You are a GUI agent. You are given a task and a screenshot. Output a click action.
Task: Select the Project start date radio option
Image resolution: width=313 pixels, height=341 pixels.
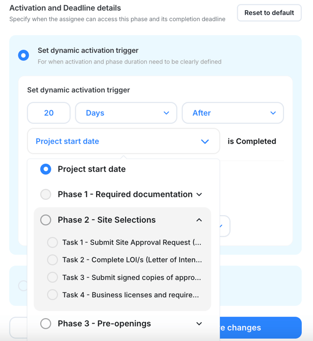point(45,169)
